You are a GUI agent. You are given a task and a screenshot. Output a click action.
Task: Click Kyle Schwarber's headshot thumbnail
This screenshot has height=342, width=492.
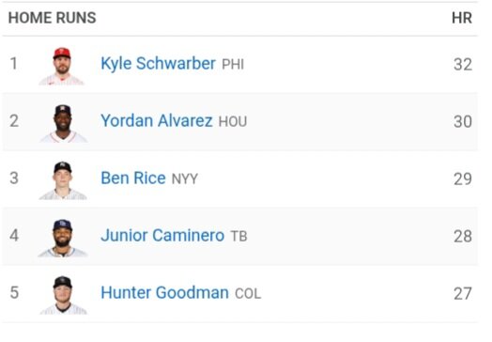(62, 67)
